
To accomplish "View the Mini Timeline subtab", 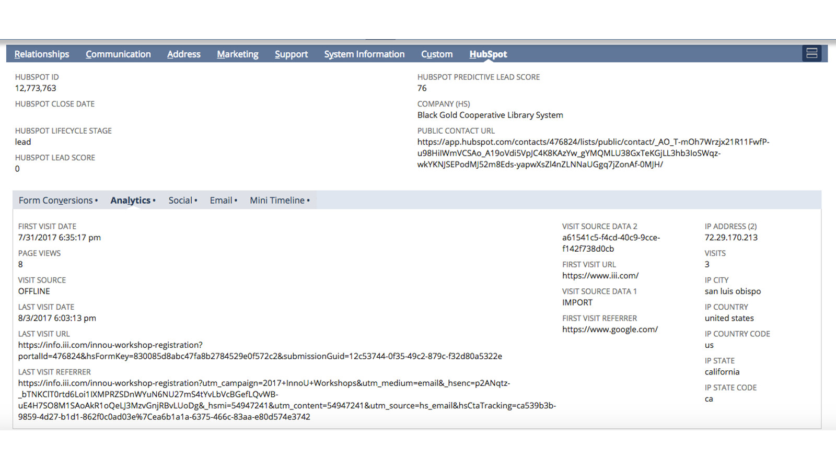I will [x=277, y=201].
